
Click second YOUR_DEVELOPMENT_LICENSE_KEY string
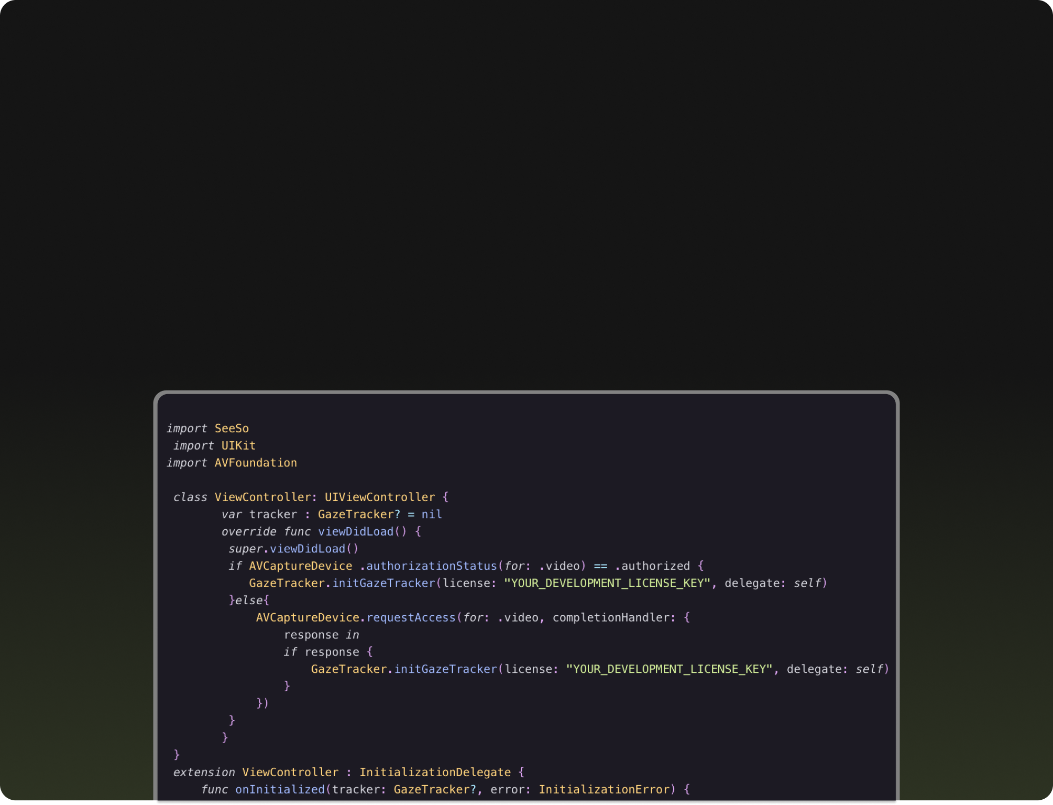[669, 669]
